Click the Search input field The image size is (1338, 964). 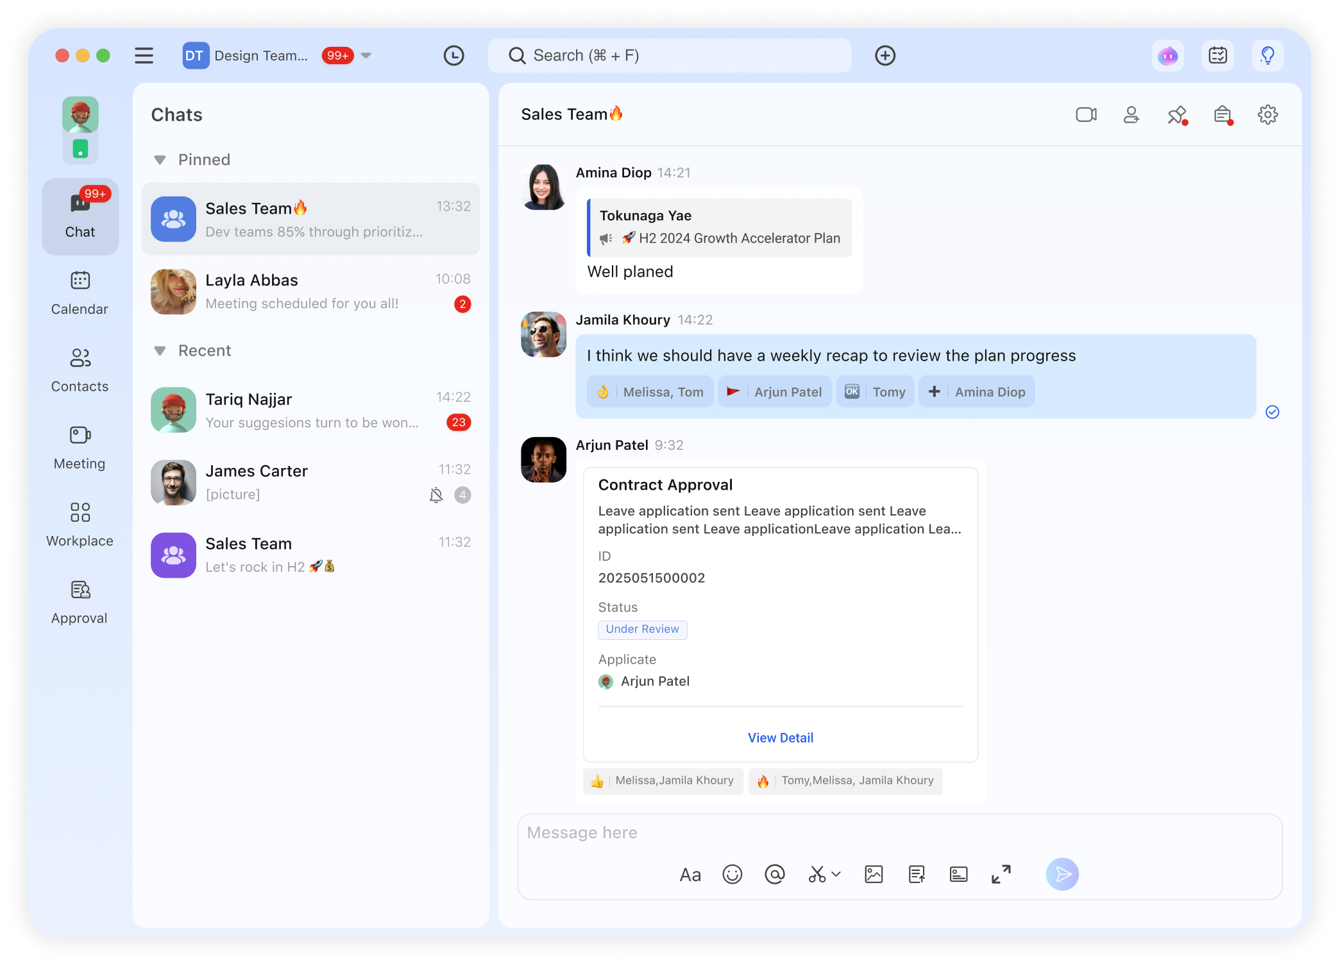(669, 56)
